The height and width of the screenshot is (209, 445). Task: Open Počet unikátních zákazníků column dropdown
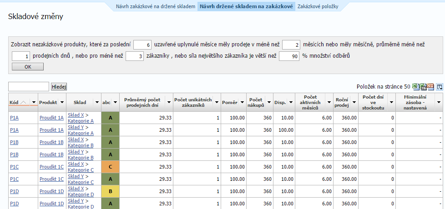(x=217, y=102)
